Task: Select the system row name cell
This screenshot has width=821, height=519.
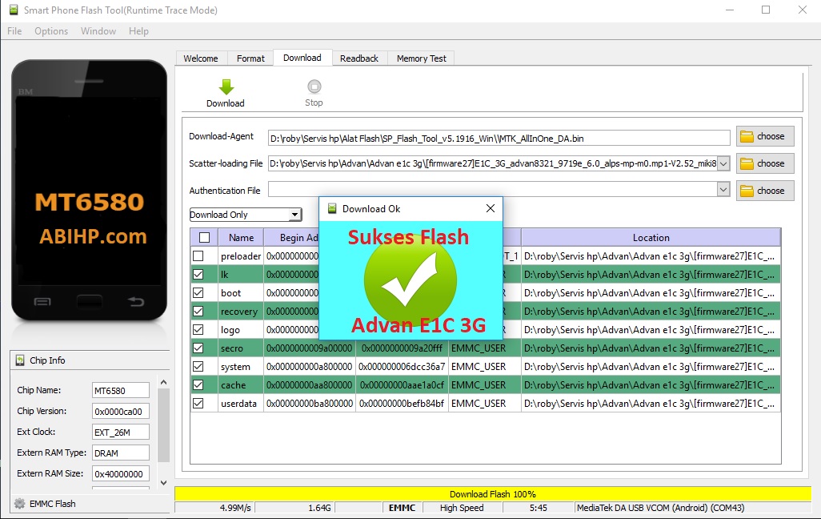Action: [x=240, y=367]
